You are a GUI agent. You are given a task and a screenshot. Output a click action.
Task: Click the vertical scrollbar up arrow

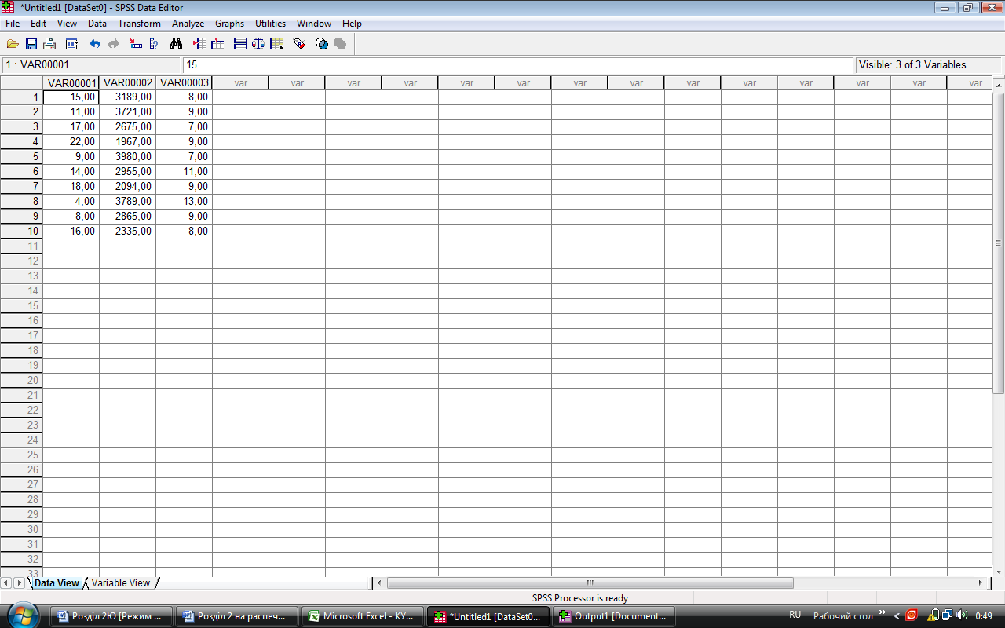pyautogui.click(x=999, y=86)
